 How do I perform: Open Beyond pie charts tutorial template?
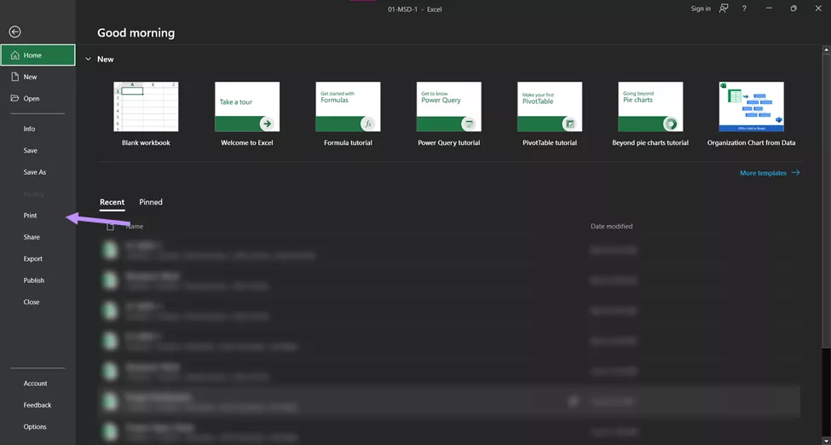pos(649,107)
